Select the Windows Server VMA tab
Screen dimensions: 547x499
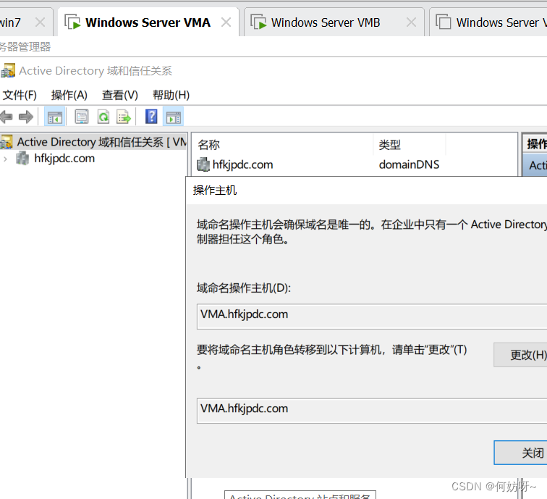[x=148, y=22]
